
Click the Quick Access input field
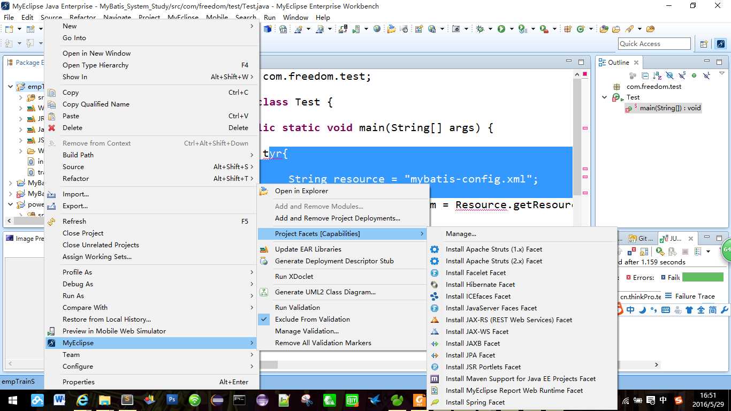coord(654,44)
